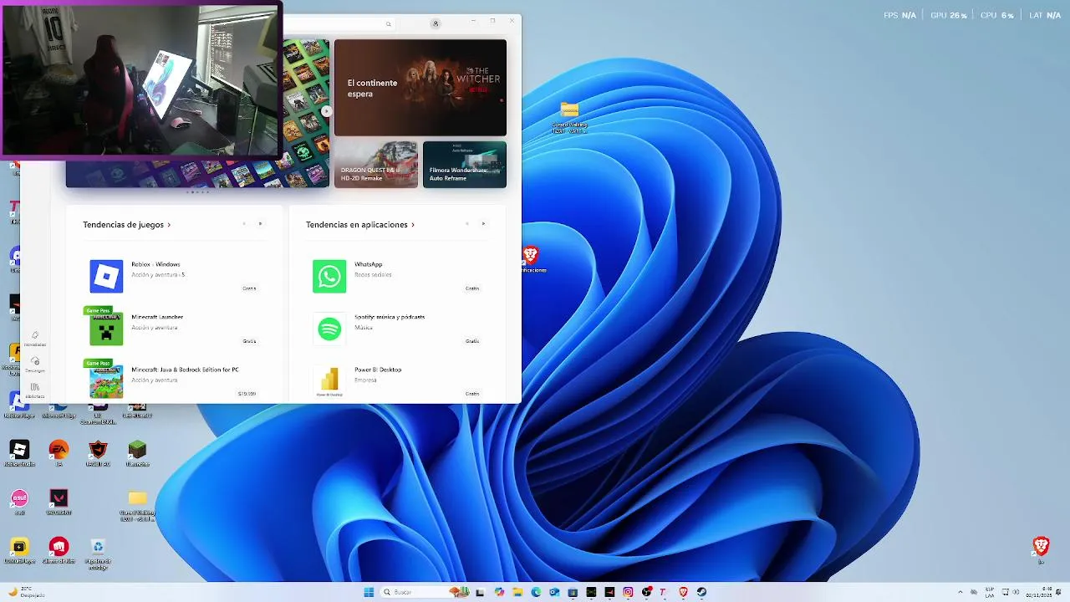Viewport: 1070px width, 602px height.
Task: Open Microsoft Edge from the taskbar
Action: coord(536,592)
